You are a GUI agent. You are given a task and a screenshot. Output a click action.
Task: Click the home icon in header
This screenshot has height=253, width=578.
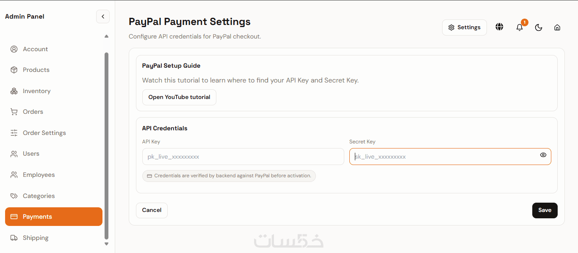557,27
